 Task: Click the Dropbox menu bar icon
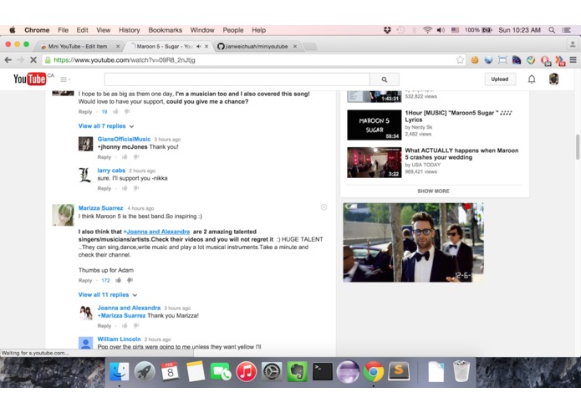coord(387,30)
